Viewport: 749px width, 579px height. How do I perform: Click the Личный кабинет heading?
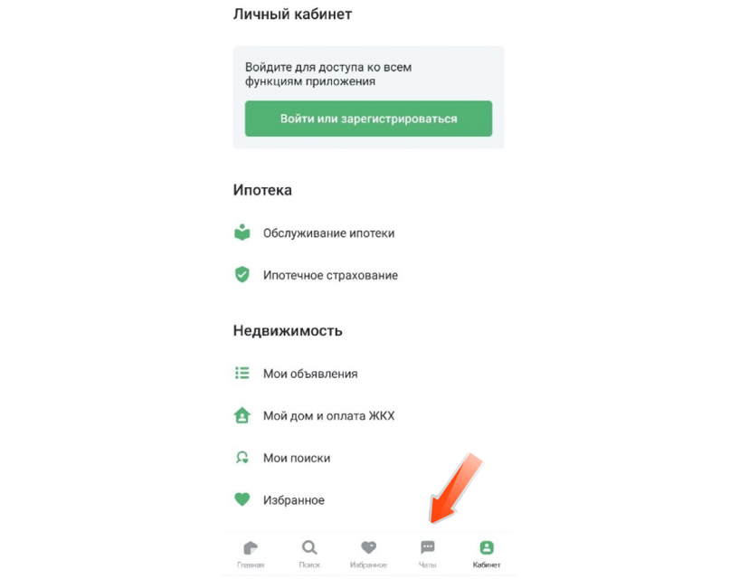292,14
